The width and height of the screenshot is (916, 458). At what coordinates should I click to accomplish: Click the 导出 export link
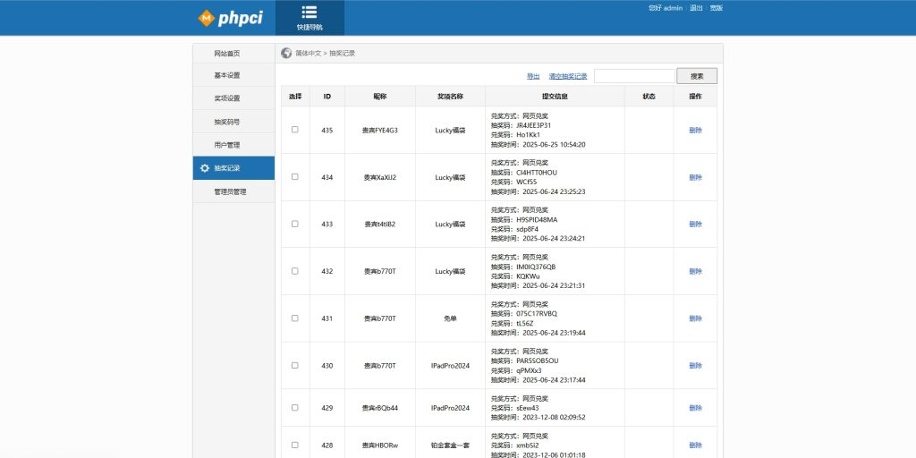click(x=533, y=77)
